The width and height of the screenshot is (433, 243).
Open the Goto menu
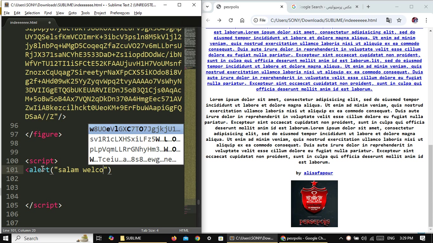[73, 13]
